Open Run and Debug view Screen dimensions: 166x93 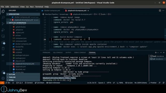3,30
